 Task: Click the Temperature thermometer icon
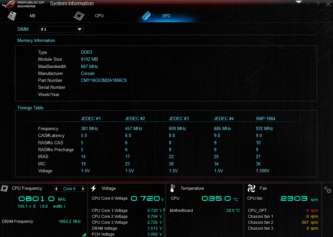pos(173,188)
